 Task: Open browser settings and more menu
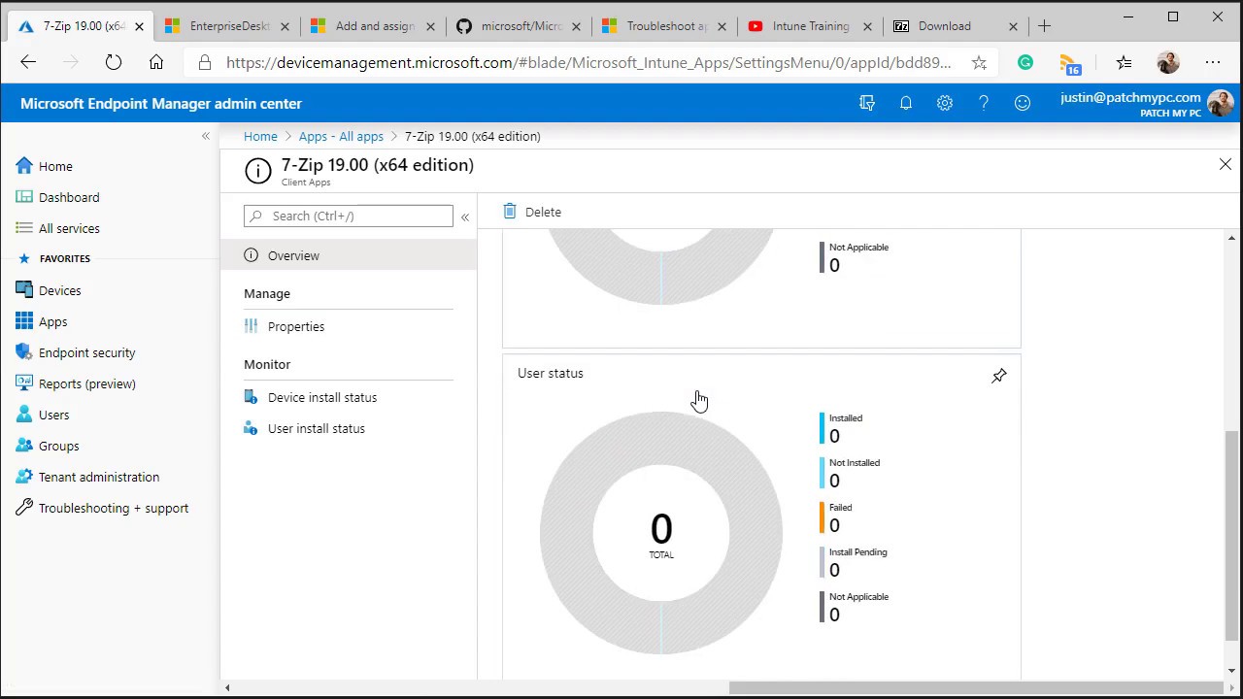(1213, 62)
